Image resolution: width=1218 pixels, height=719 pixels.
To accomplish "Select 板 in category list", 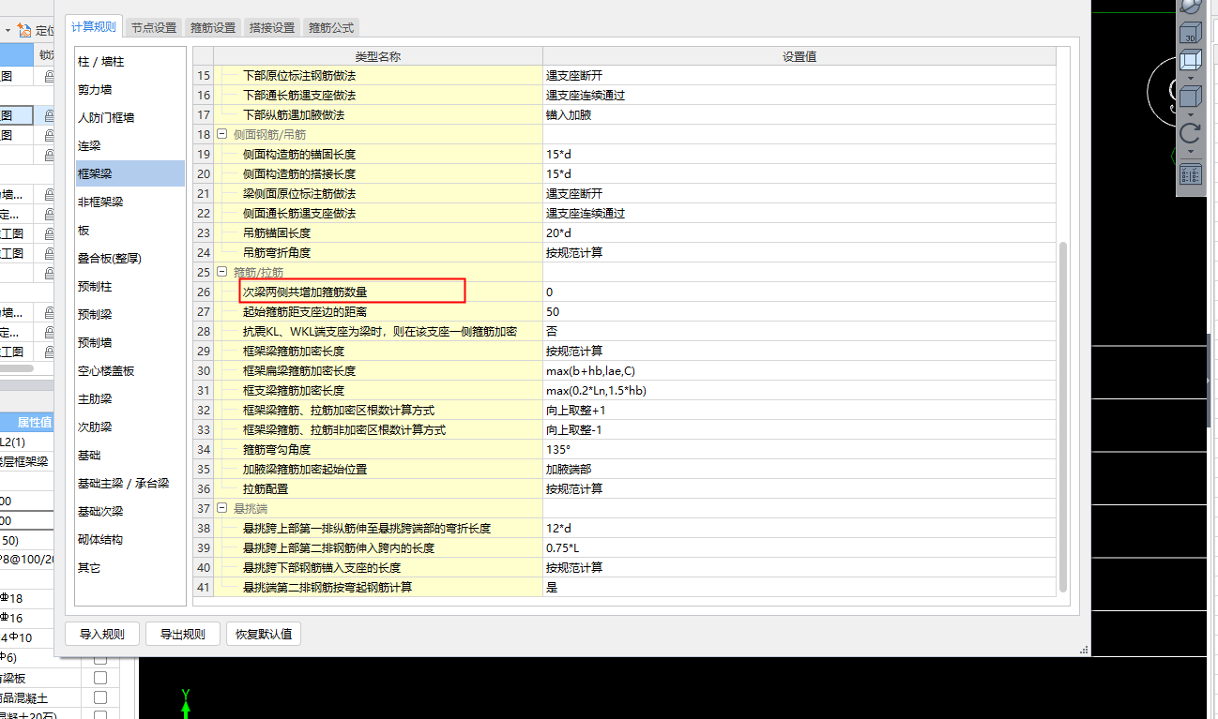I will pos(129,230).
